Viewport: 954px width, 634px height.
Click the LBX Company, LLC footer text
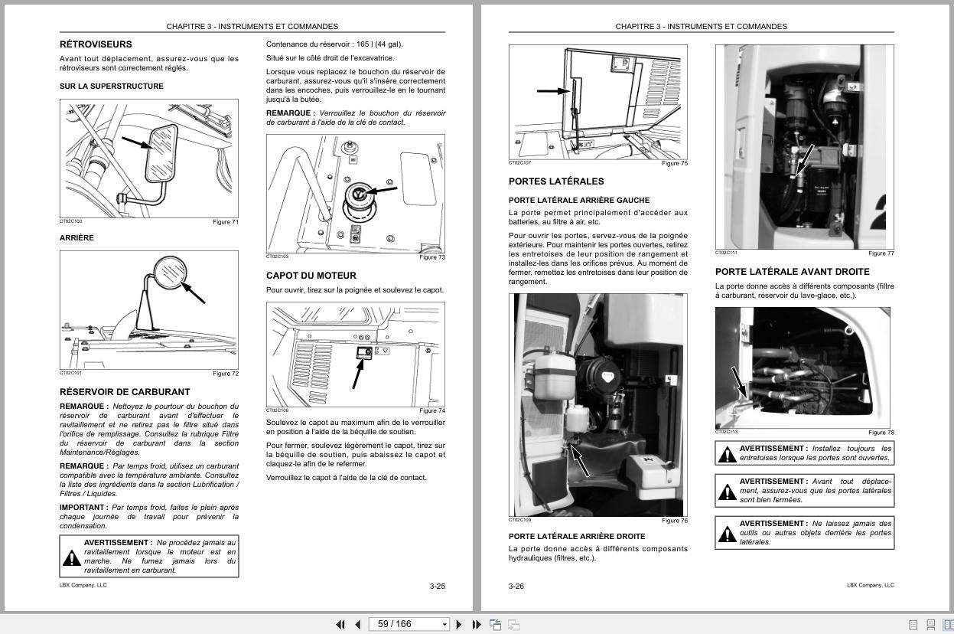[x=82, y=584]
